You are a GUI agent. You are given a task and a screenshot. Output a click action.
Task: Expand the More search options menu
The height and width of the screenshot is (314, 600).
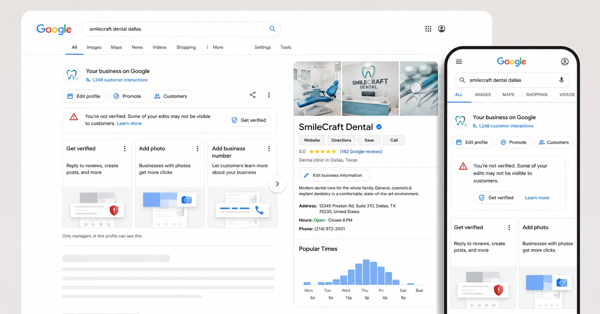(215, 47)
